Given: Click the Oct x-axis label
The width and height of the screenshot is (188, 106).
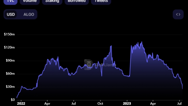Looking at the screenshot, I should pyautogui.click(x=100, y=104).
